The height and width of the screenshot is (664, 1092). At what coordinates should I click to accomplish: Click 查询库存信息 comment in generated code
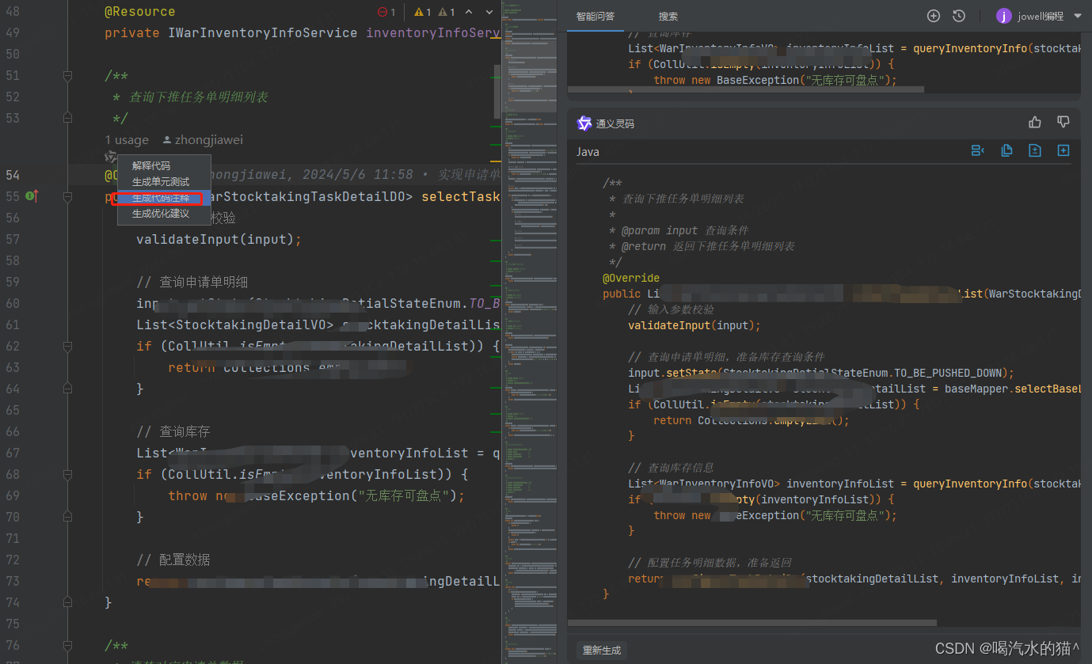pos(671,468)
